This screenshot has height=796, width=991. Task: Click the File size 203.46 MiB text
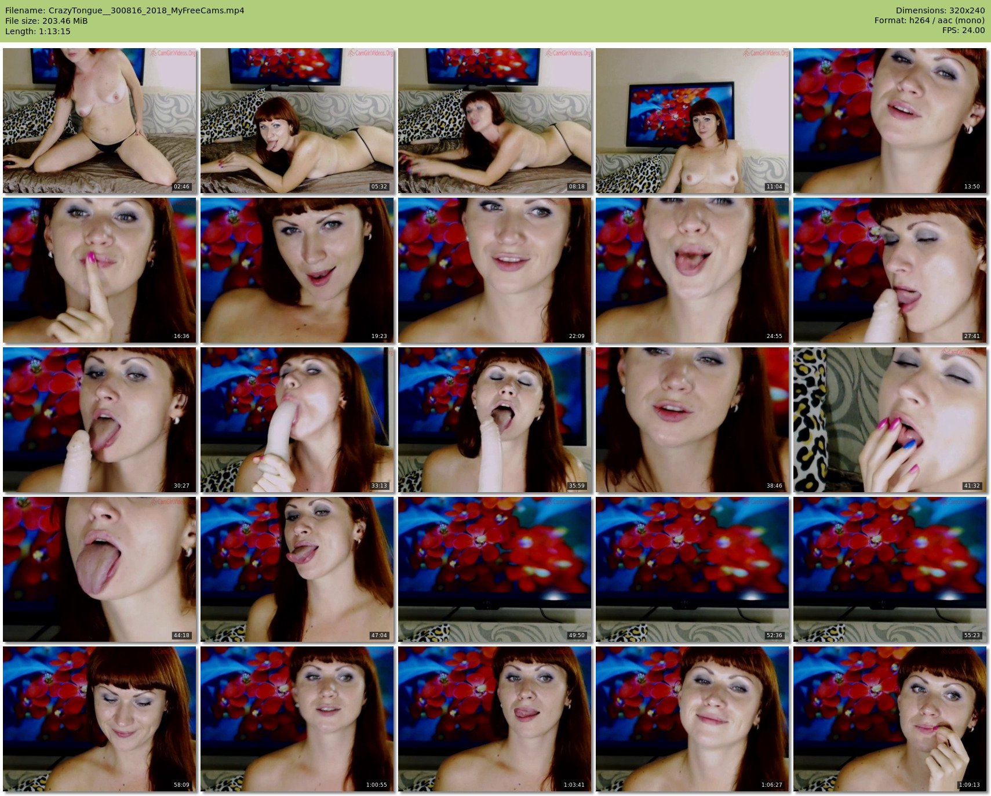46,21
